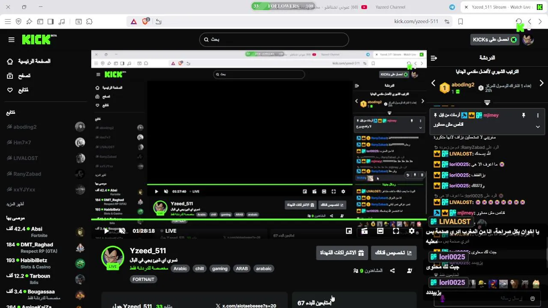Click the share icon below the stream
The width and height of the screenshot is (548, 308).
click(393, 270)
